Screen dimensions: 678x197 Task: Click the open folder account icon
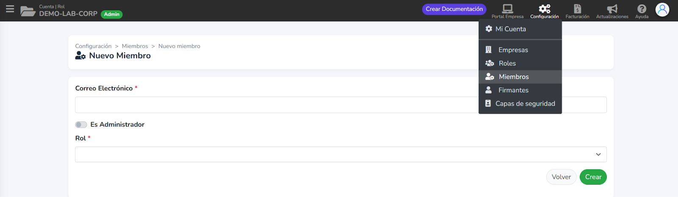[28, 11]
